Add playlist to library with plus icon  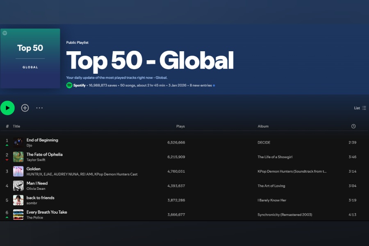[x=25, y=108]
